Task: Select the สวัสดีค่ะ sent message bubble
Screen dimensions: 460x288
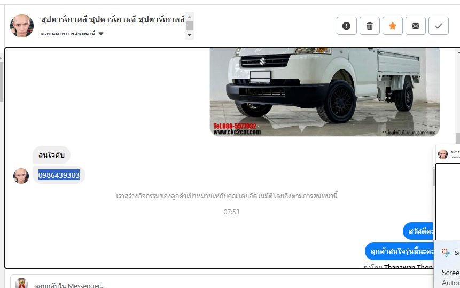Action: click(x=418, y=231)
